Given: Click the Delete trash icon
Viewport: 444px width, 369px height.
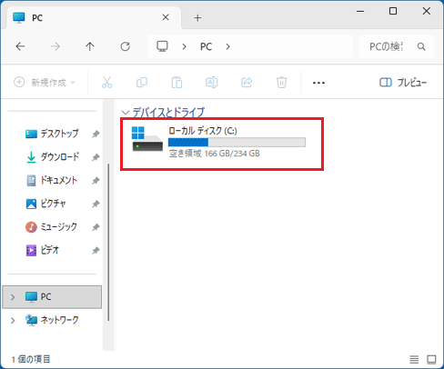Looking at the screenshot, I should coord(281,82).
